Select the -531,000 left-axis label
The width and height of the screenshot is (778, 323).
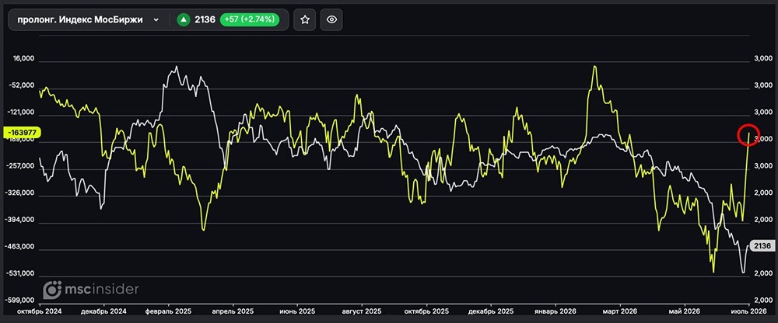pos(21,273)
